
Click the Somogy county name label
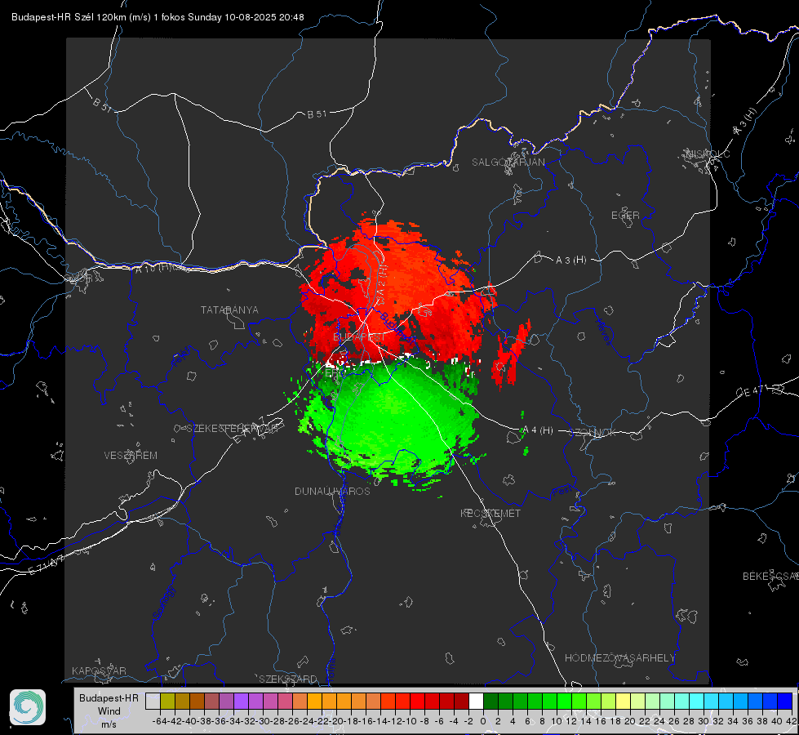164,603
